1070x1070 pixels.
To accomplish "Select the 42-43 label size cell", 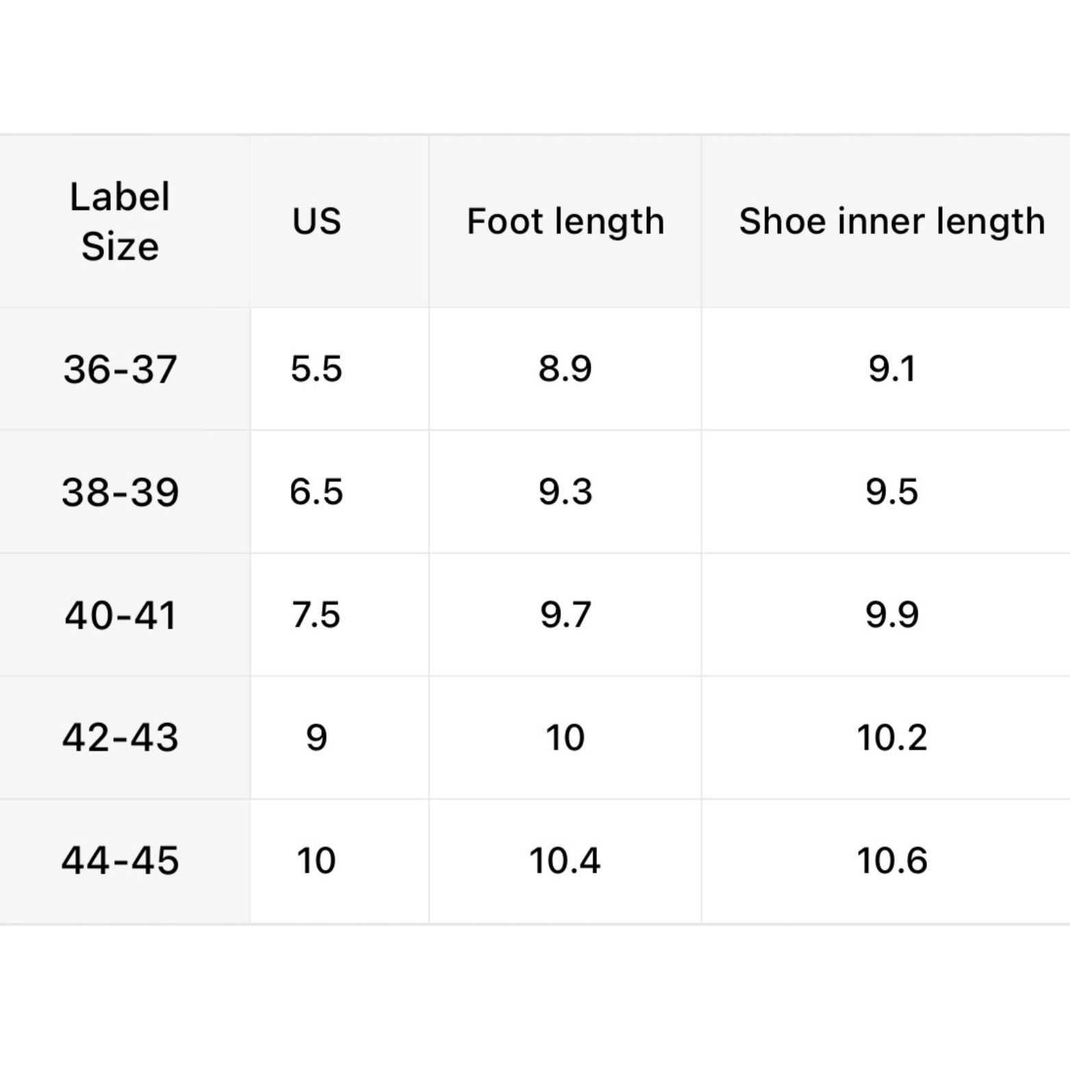I will tap(120, 737).
